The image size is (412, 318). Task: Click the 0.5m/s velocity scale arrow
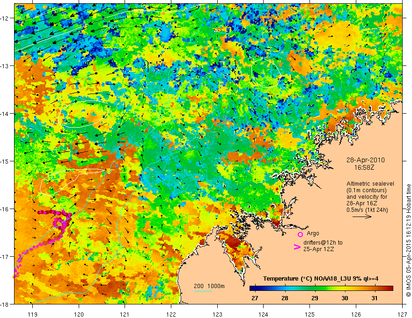tap(362, 217)
